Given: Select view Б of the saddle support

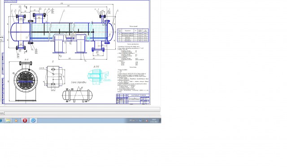Looking at the screenshot, I should [x=54, y=75].
